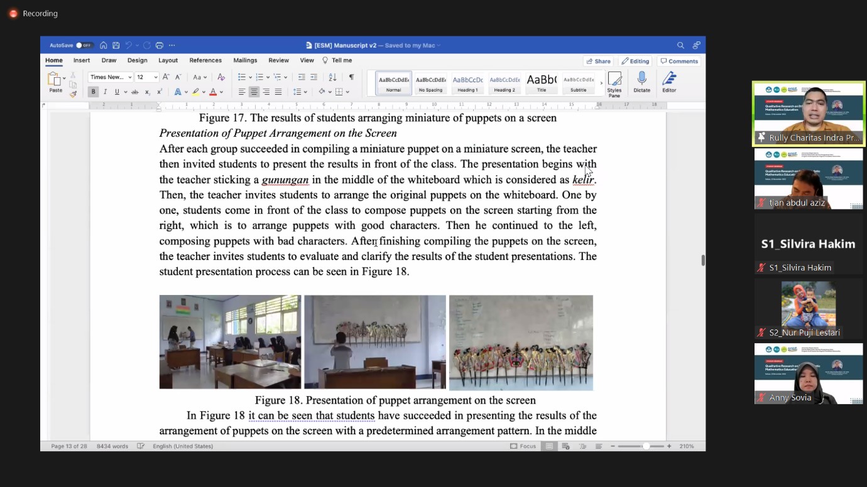Align paragraph text to the left
867x487 pixels.
tap(242, 92)
